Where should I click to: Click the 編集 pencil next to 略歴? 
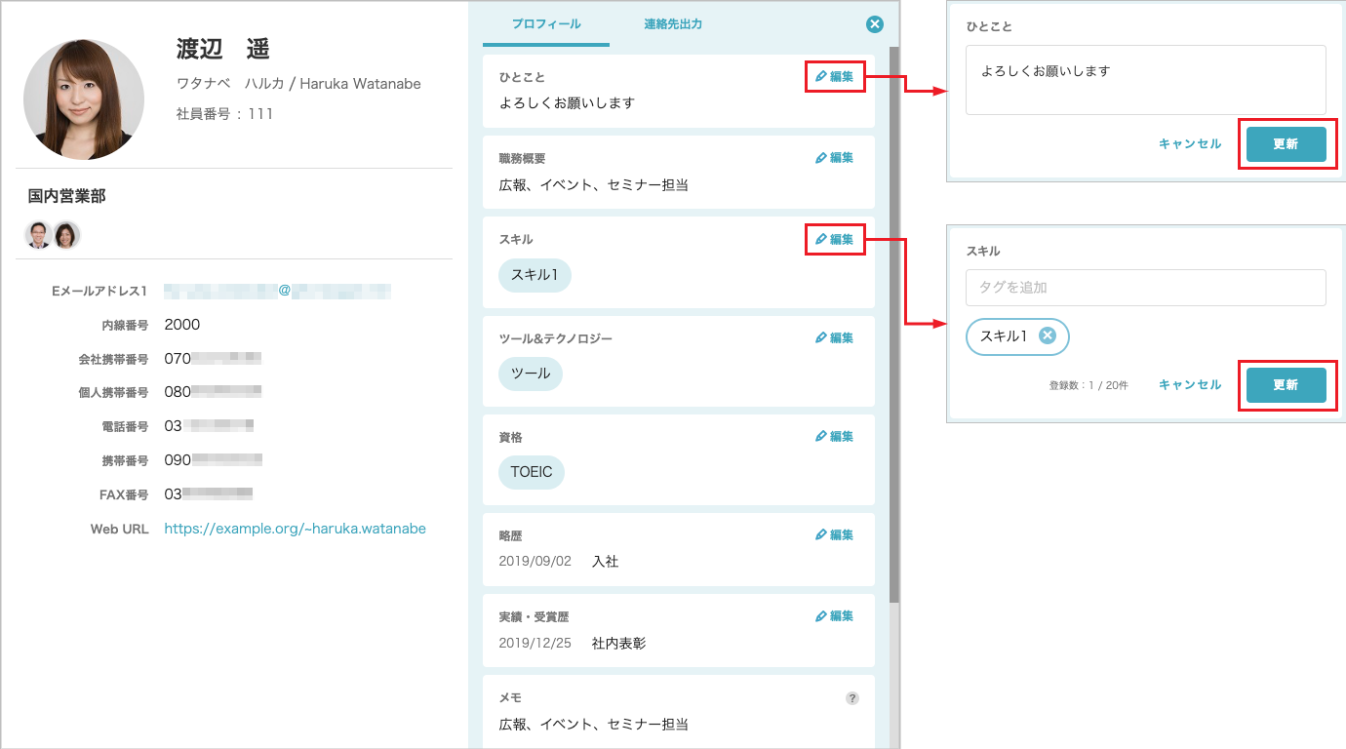tap(835, 534)
